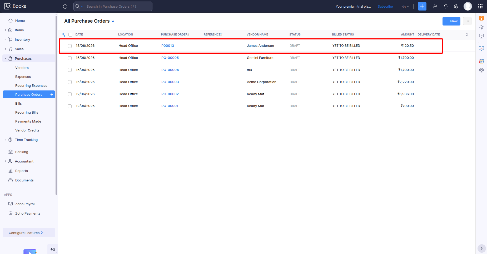Viewport: 487px width, 254px height.
Task: Open the Zoho apps grid launcher
Action: 480,6
